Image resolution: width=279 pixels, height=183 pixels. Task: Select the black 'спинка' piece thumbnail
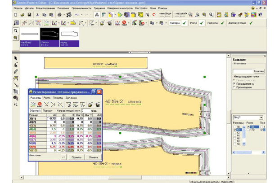49,34
